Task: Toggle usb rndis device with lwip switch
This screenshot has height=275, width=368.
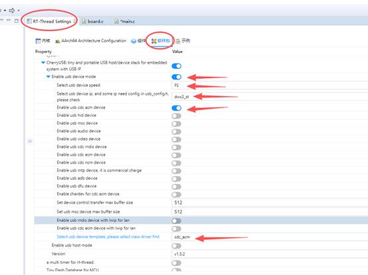Action: click(177, 221)
